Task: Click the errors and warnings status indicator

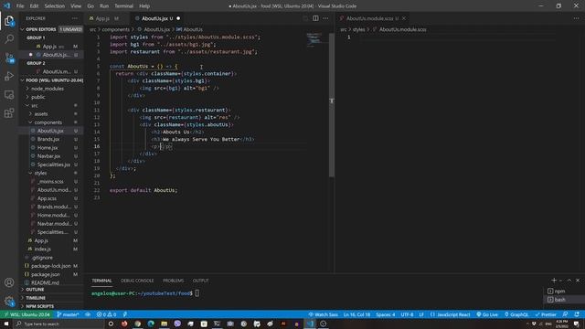Action: pyautogui.click(x=106, y=314)
